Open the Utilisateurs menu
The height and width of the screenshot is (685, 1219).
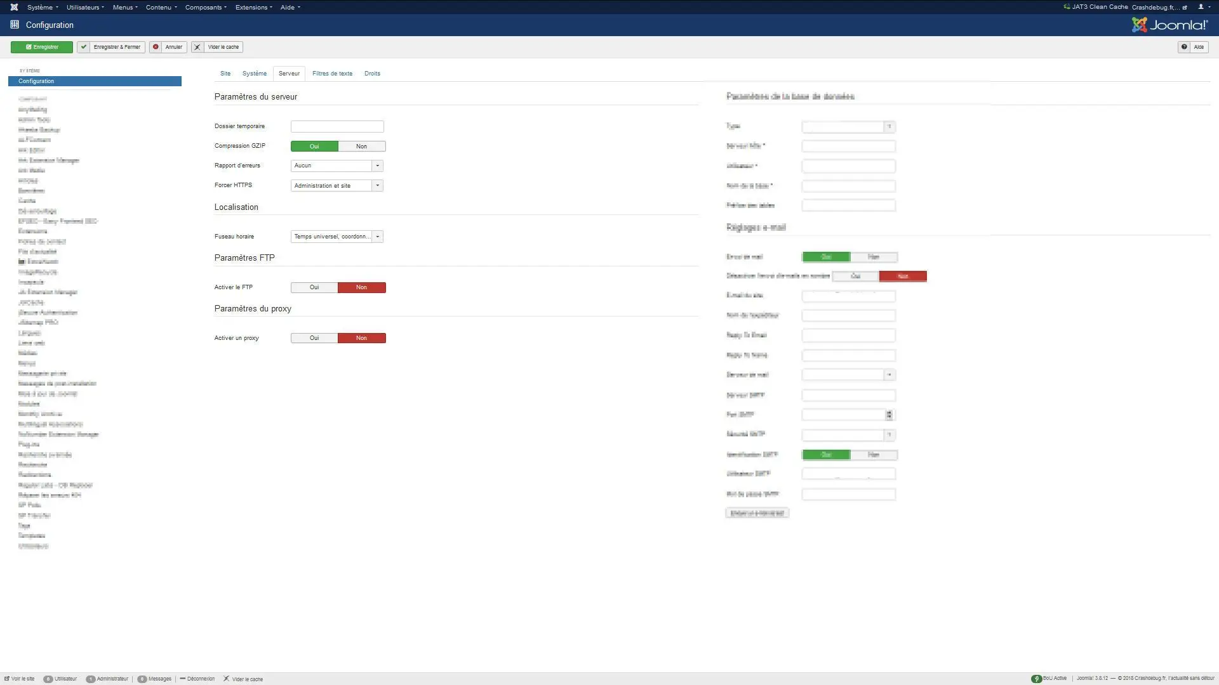[x=85, y=7]
